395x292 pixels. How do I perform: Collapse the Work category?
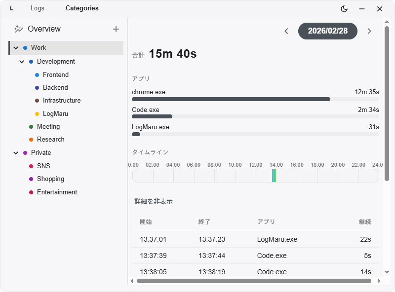pyautogui.click(x=16, y=48)
